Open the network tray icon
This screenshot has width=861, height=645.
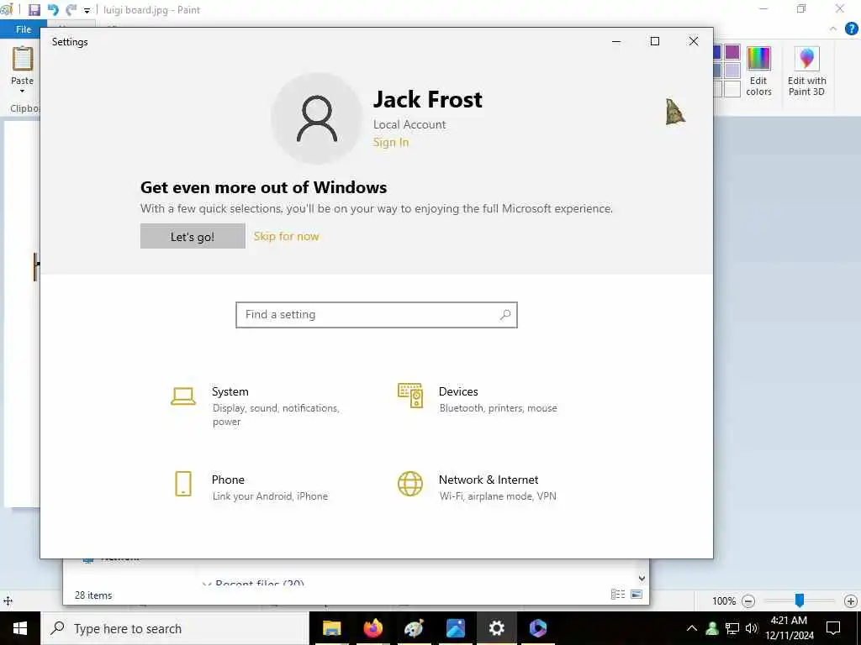click(x=732, y=628)
